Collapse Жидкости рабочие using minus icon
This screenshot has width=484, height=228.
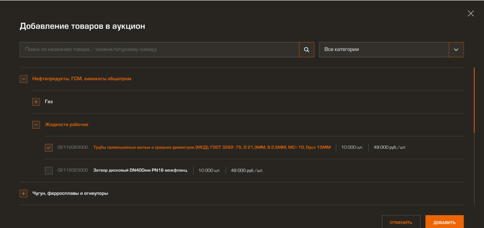[36, 125]
